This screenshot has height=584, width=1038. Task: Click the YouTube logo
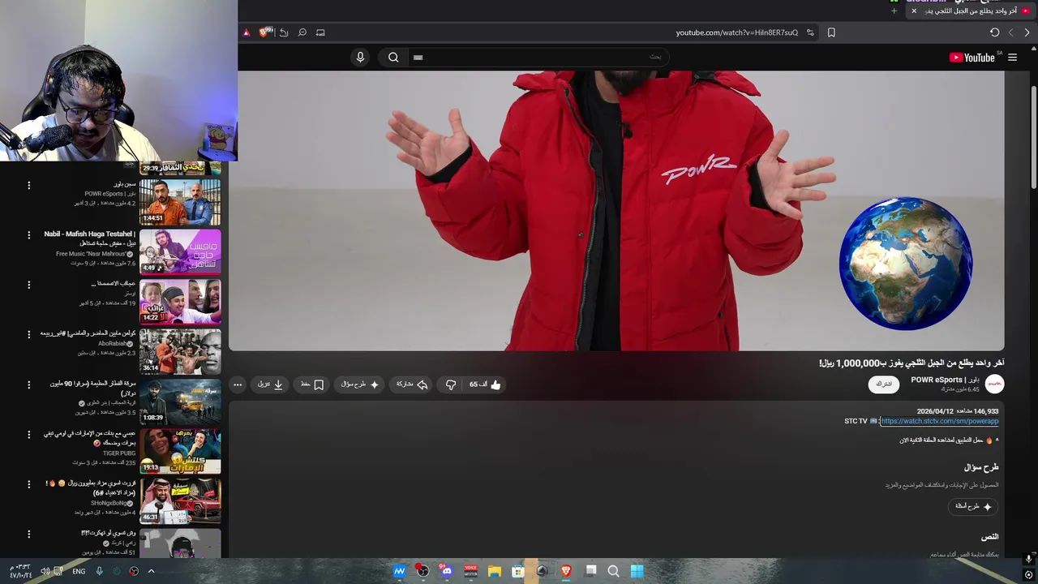click(x=972, y=58)
